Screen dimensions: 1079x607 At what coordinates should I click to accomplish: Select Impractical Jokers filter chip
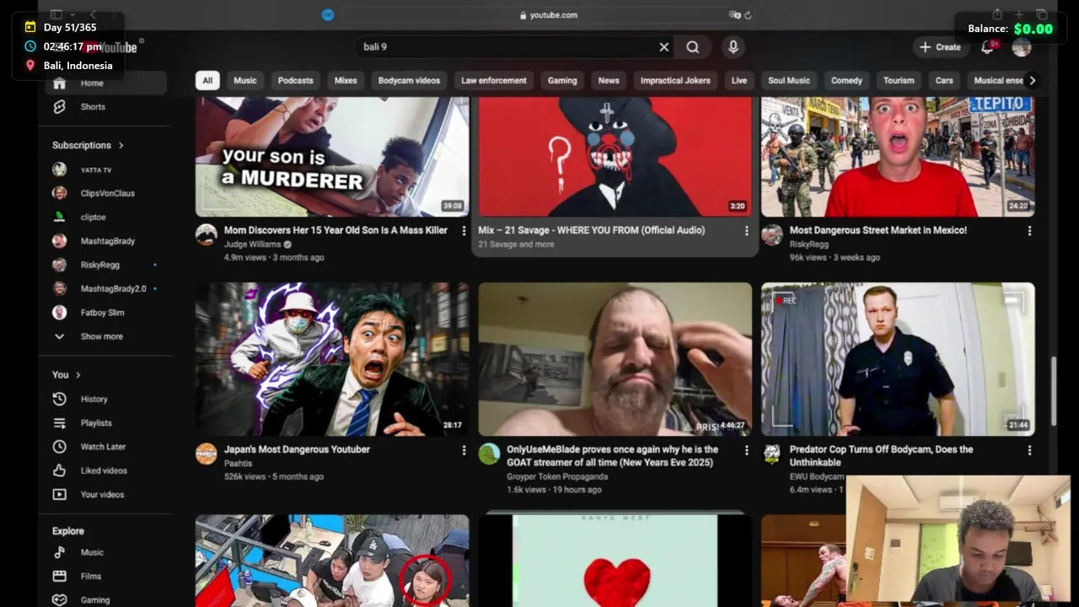tap(675, 81)
